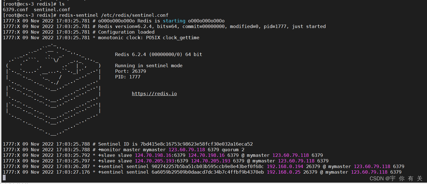Click the highlighted word 'starting'
The image size is (427, 184).
[174, 21]
